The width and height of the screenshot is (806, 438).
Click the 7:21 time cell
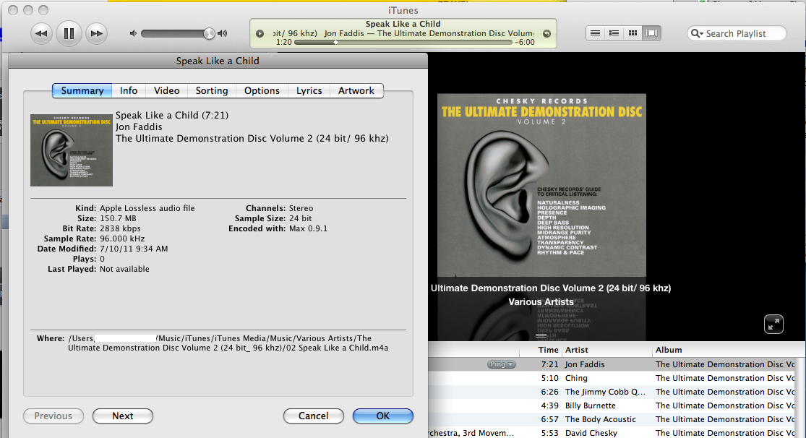549,364
